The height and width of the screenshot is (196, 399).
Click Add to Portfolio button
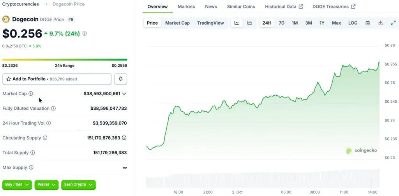pos(57,79)
